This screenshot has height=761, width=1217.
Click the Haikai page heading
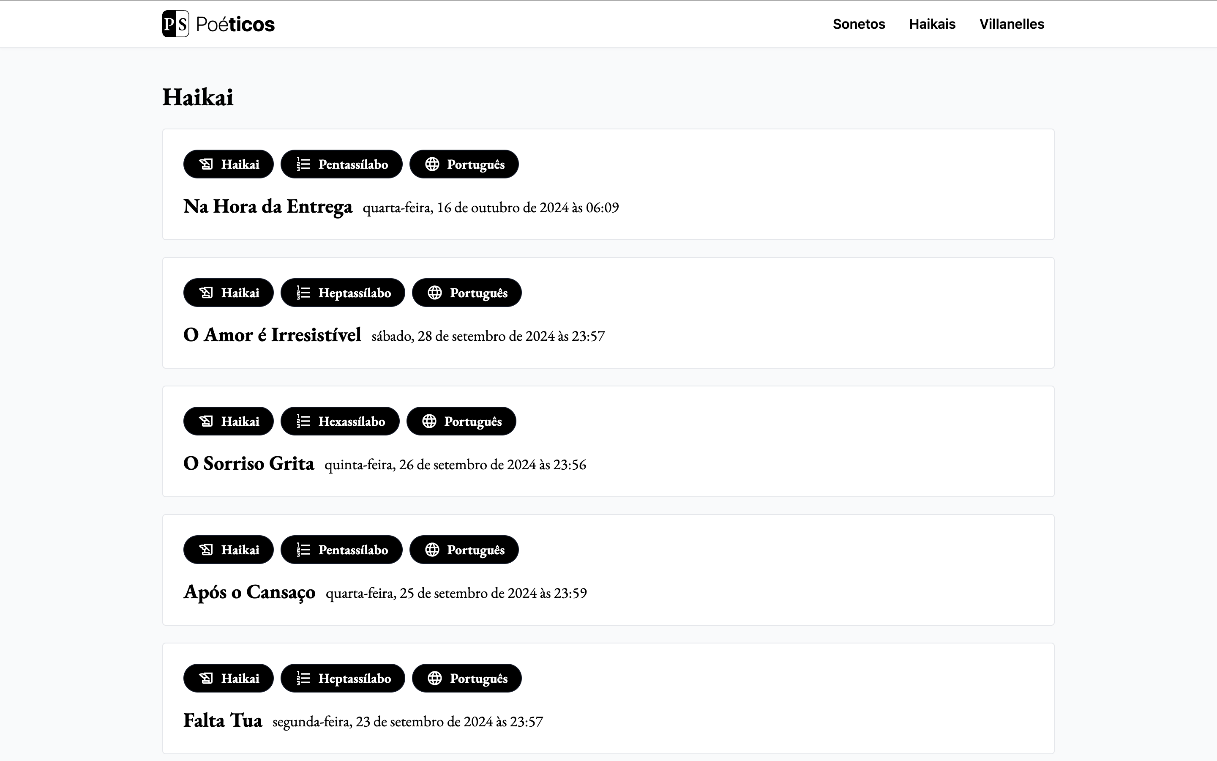(x=198, y=97)
